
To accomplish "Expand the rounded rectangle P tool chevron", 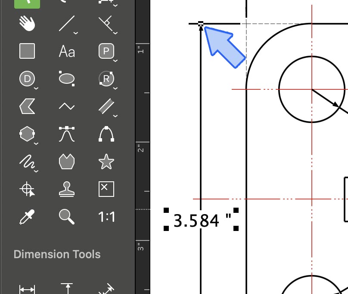I will 115,60.
